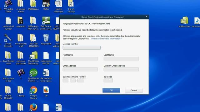Launch the QuickBooks Premier desktop shortcut
200x112 pixels.
coord(33,75)
